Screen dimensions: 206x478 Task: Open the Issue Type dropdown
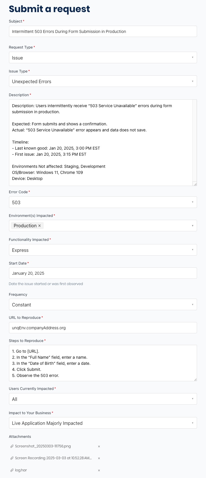coord(103,81)
